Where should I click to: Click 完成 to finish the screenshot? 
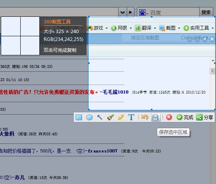(x=185, y=117)
